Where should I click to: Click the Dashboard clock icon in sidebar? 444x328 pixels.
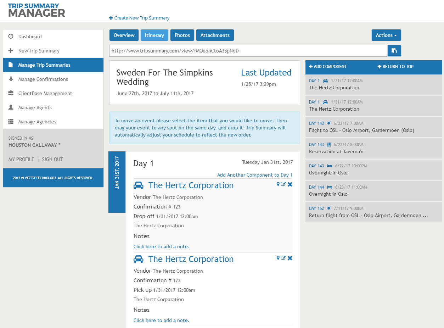11,37
